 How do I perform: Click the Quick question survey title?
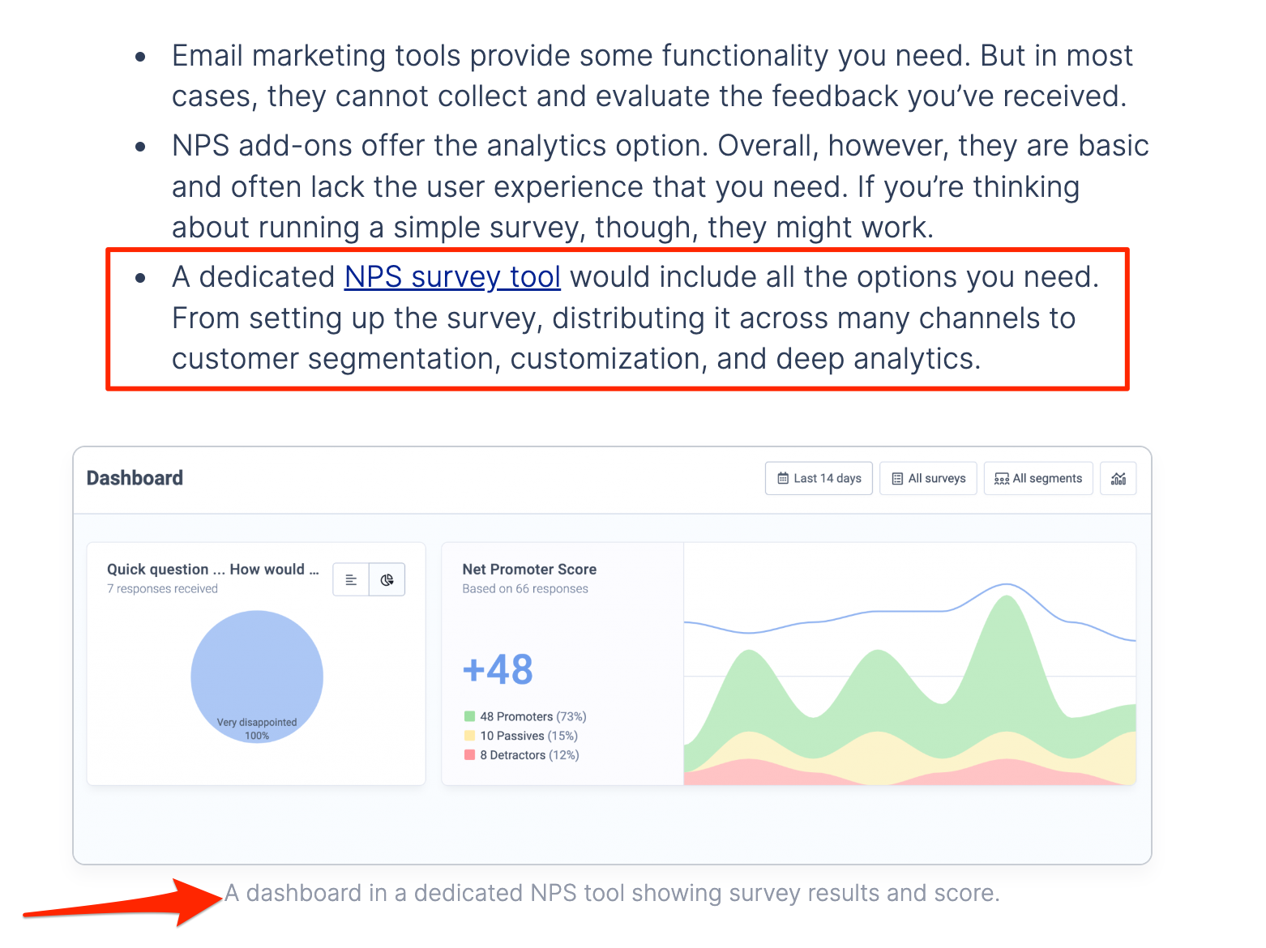coord(212,569)
